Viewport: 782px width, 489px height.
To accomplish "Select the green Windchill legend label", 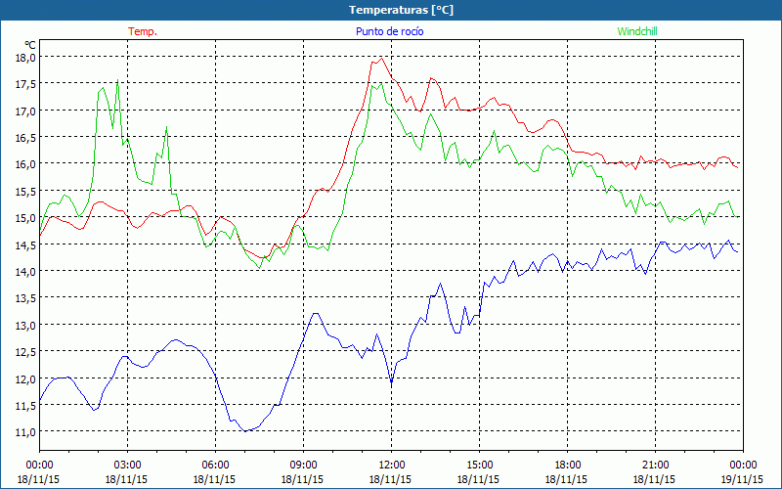I will (x=637, y=31).
